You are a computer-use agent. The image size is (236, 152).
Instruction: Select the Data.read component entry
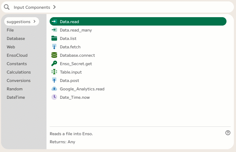(x=138, y=21)
